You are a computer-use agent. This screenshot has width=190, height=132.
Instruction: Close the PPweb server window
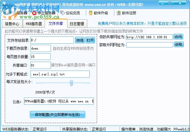click(x=180, y=3)
